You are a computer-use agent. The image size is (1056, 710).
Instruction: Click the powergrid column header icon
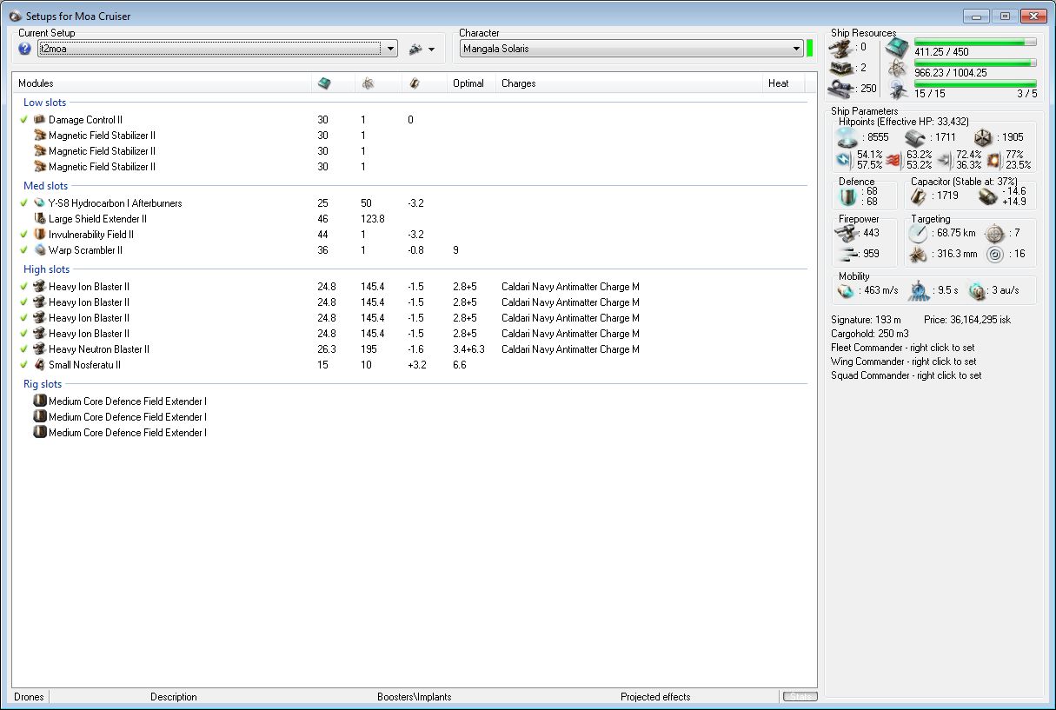coord(368,83)
